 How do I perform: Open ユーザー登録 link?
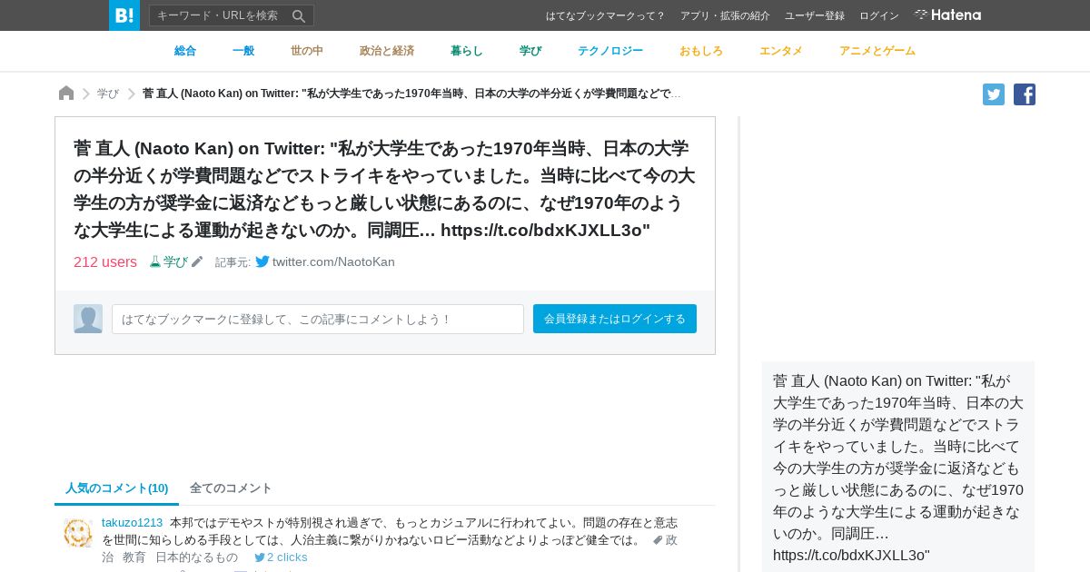click(815, 15)
